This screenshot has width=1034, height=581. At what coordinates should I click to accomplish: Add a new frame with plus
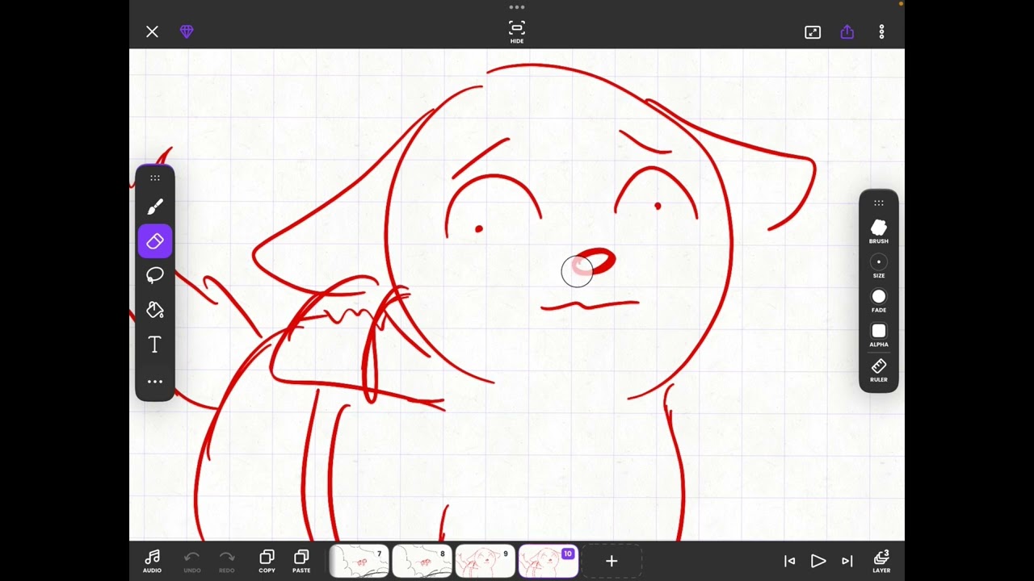point(612,561)
